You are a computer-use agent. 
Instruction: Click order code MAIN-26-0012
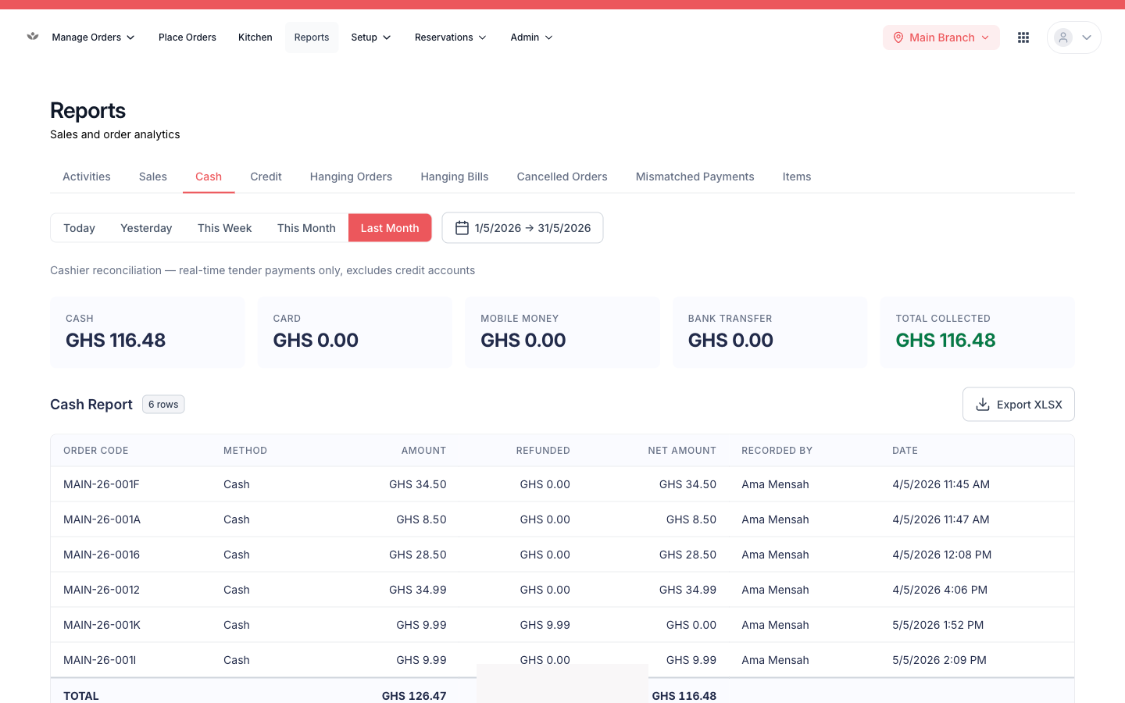[x=102, y=590]
